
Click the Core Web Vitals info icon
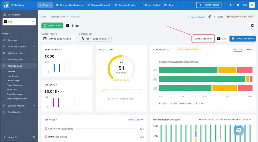(171, 49)
